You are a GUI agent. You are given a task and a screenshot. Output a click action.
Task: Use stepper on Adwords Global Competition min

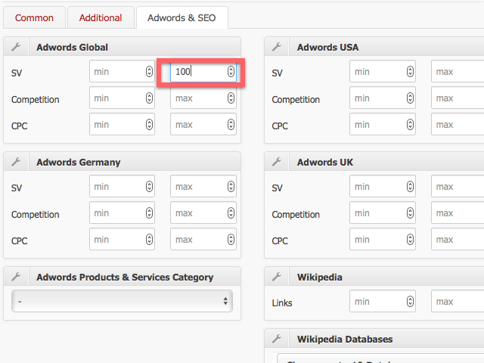click(x=149, y=98)
